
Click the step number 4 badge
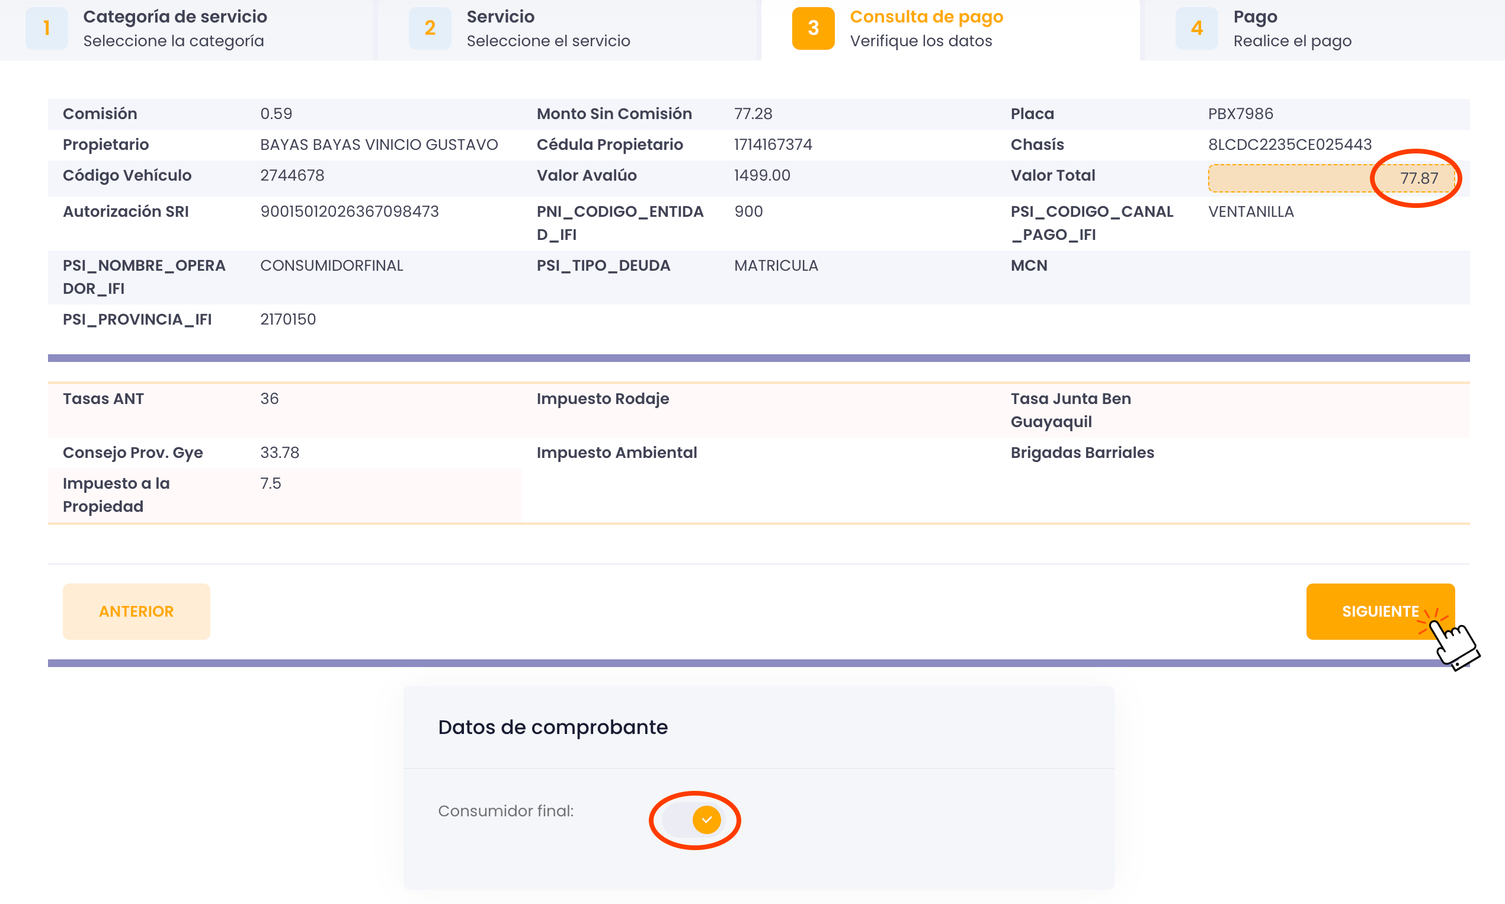[x=1196, y=28]
